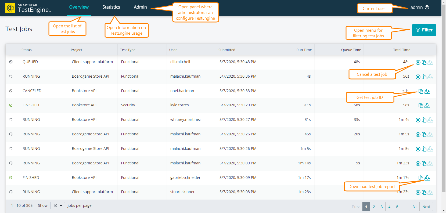Copy job ID of noel.hartman's canceled job

pos(421,91)
